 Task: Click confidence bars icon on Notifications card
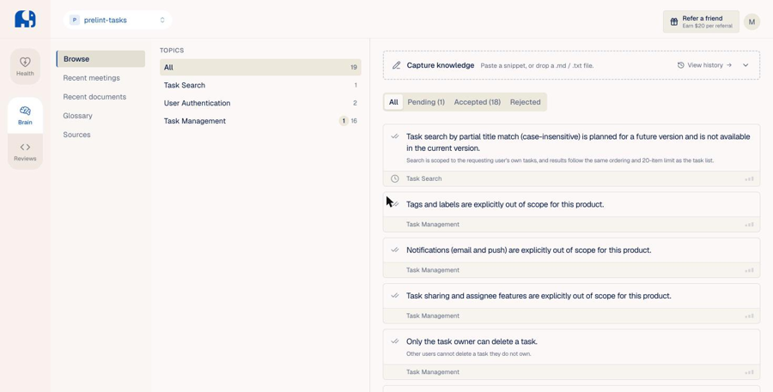coord(749,270)
